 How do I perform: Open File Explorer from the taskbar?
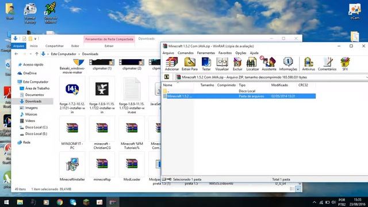pyautogui.click(x=20, y=202)
